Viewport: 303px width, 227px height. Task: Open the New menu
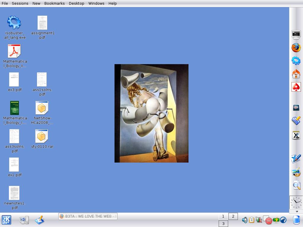point(36,4)
